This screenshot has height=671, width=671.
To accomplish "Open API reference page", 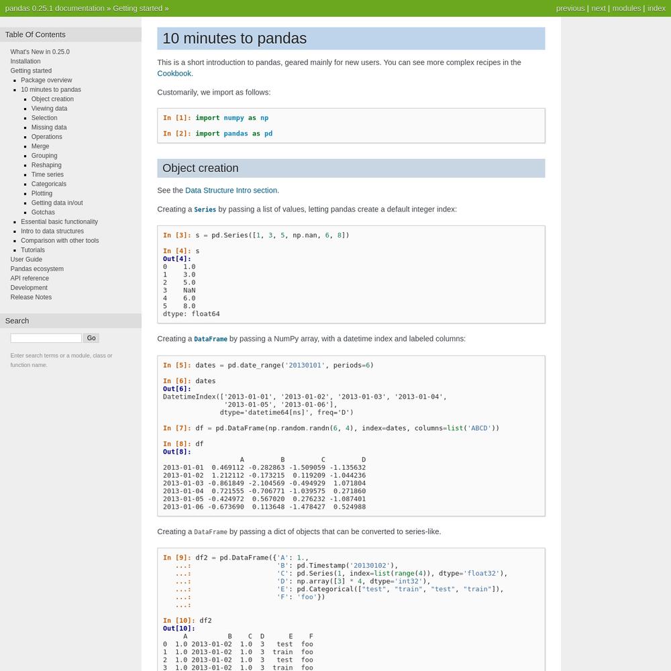I will [30, 278].
